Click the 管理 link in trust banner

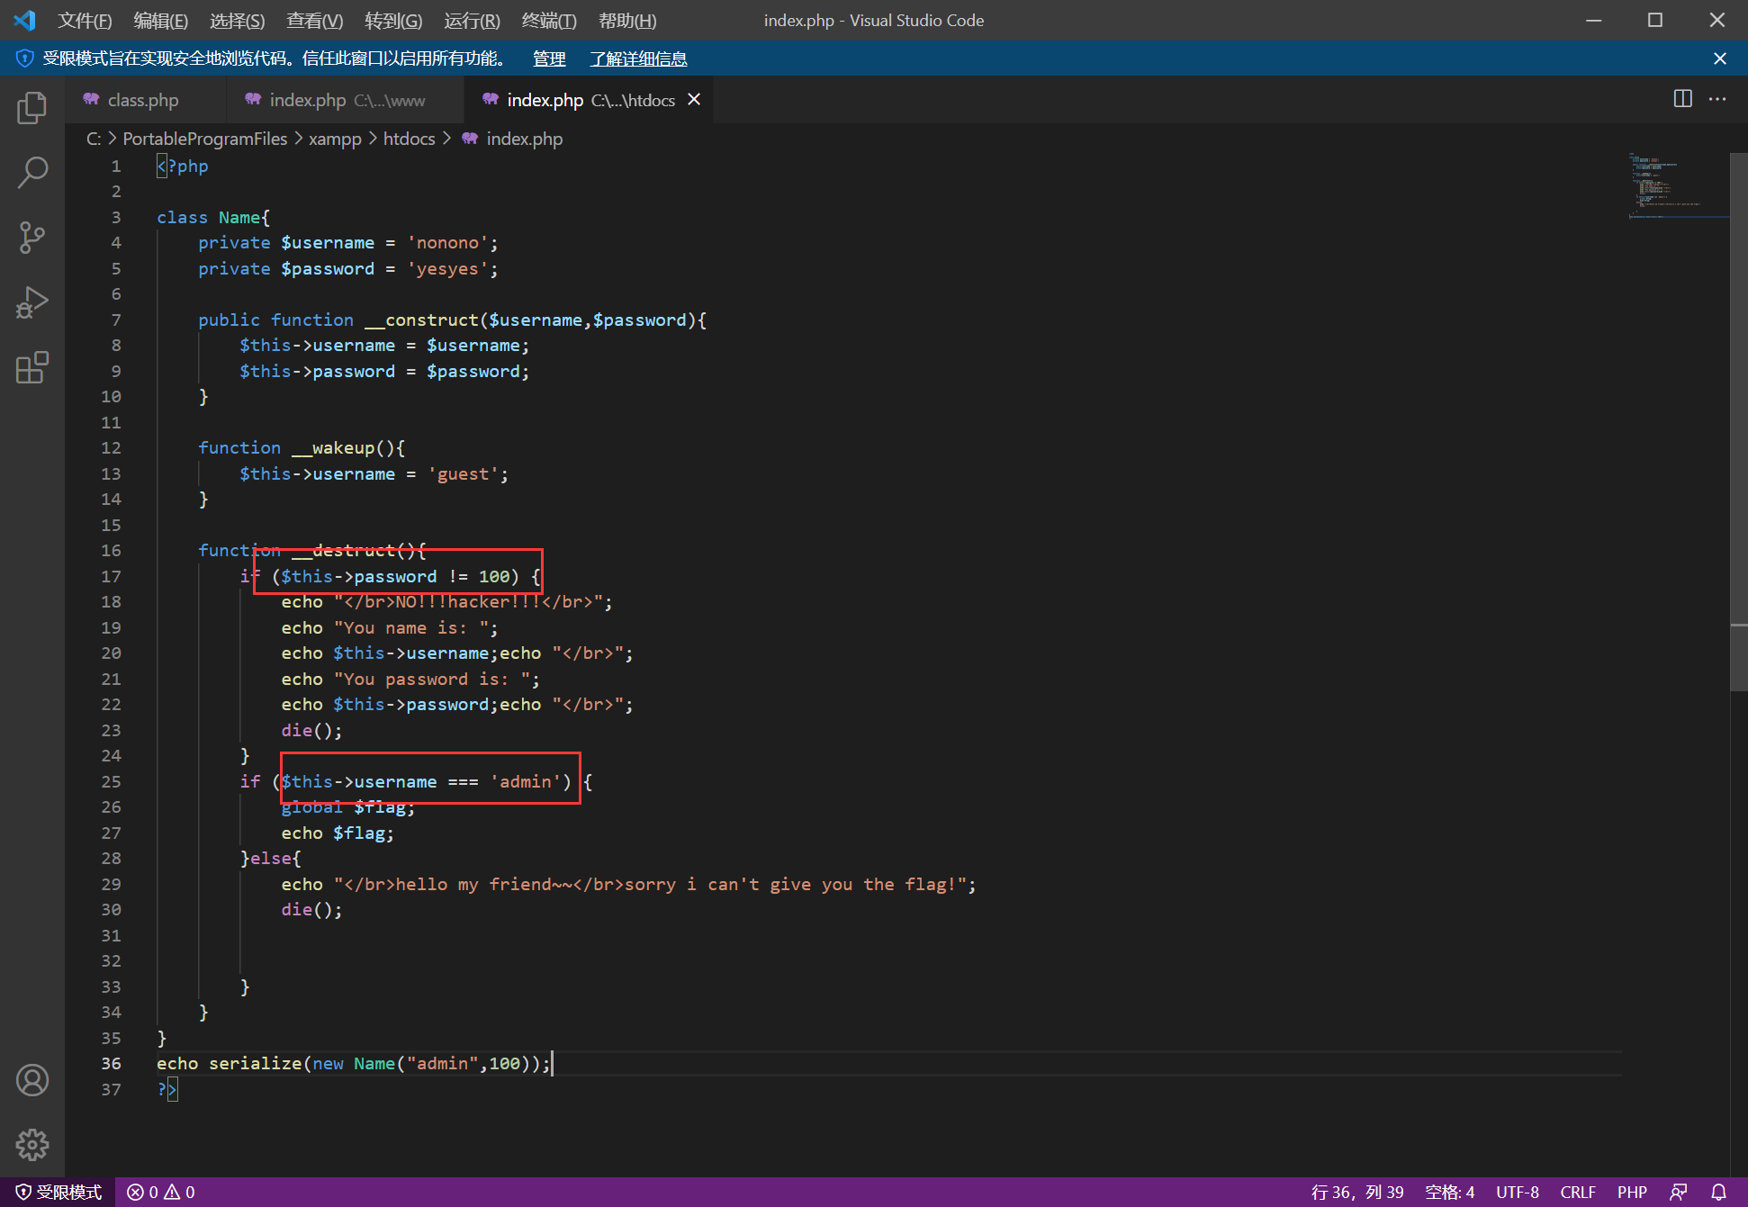(549, 59)
